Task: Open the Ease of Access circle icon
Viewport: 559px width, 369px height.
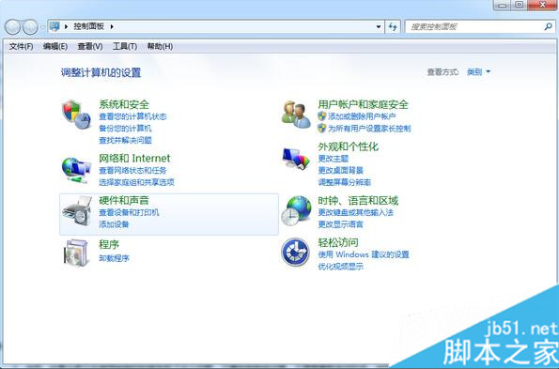Action: click(295, 253)
